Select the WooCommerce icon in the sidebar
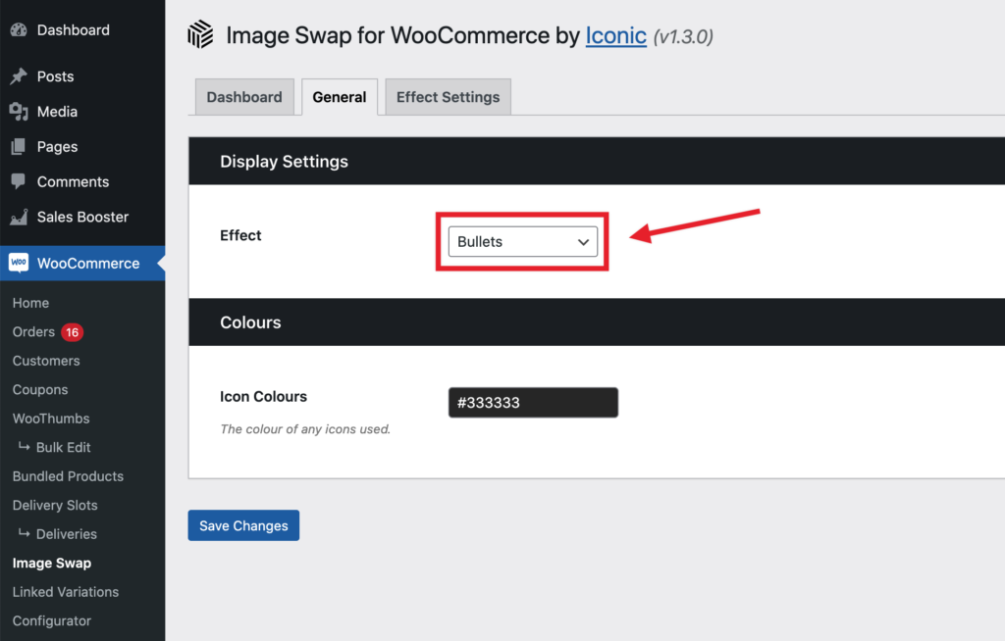 (20, 263)
